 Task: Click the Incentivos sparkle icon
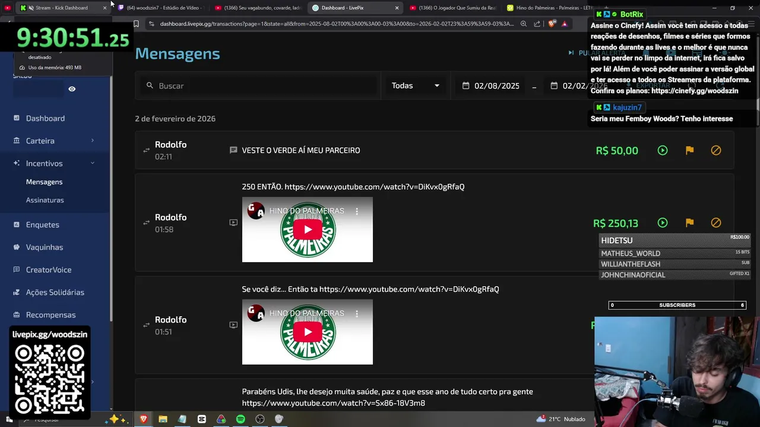[x=17, y=163]
